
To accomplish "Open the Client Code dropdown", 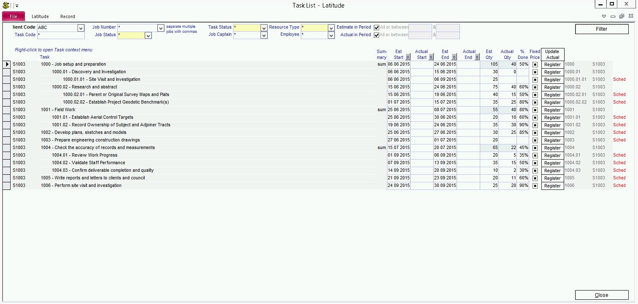I will 81,28.
